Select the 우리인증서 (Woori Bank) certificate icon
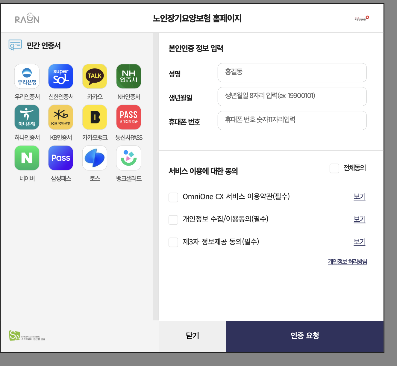The image size is (397, 366). click(x=27, y=76)
